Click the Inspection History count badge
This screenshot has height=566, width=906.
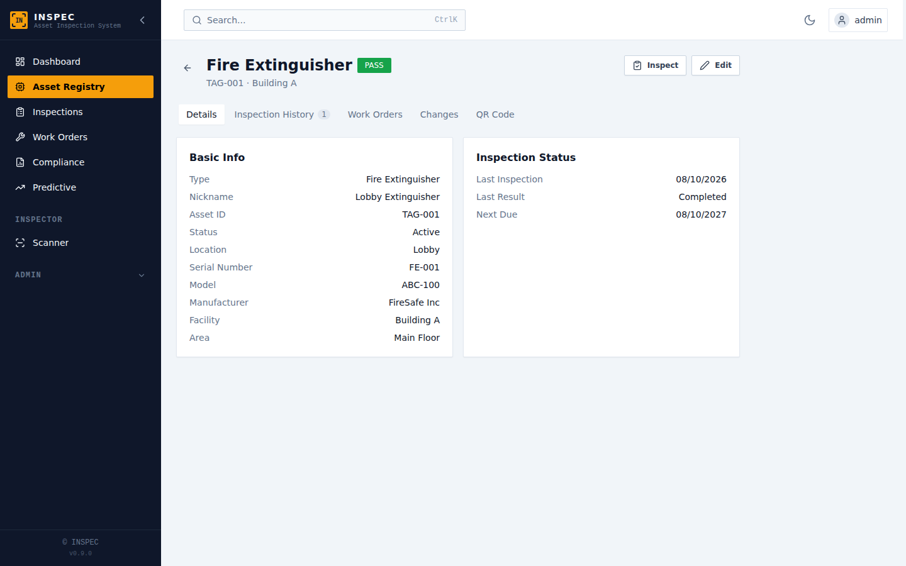pos(324,114)
